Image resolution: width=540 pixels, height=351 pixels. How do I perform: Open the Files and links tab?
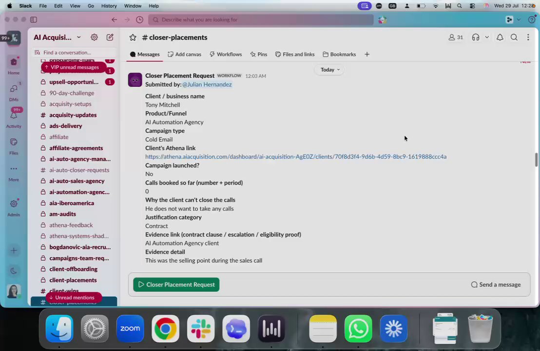[x=295, y=55]
